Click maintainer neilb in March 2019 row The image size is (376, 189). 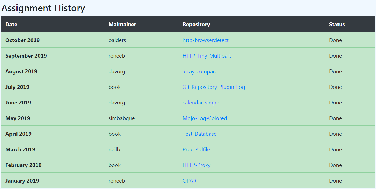[114, 149]
